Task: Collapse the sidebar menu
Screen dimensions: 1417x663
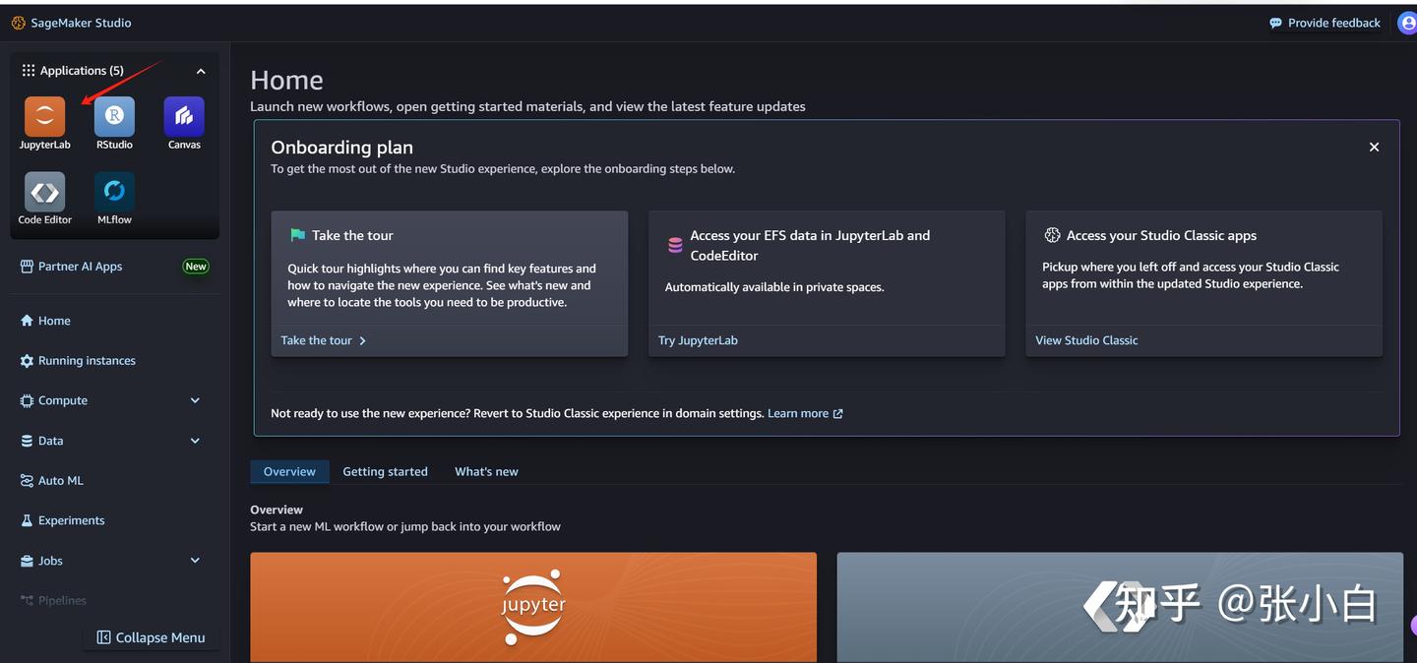Action: (152, 637)
